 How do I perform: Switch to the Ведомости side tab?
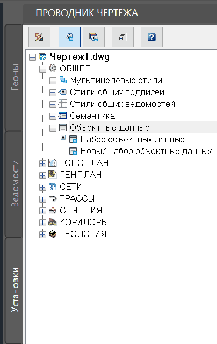pyautogui.click(x=15, y=184)
